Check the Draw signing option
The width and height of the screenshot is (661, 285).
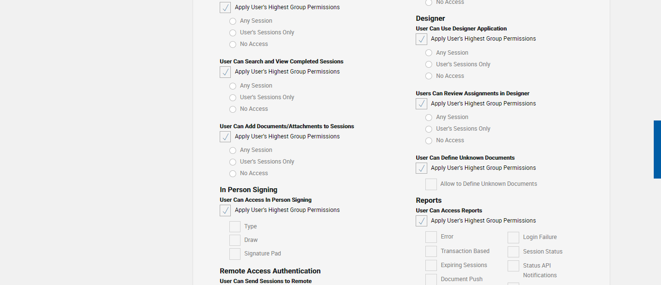pos(235,240)
